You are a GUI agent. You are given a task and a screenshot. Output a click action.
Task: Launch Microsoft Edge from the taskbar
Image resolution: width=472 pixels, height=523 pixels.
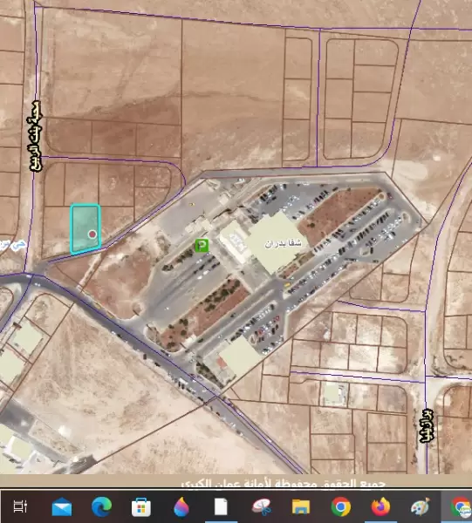pyautogui.click(x=101, y=506)
